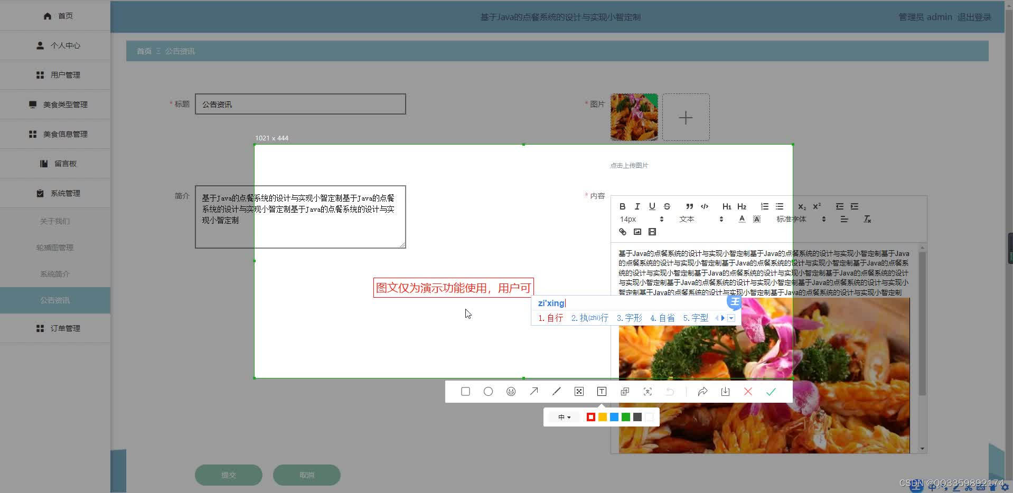Toggle underline in the editor toolbar
This screenshot has height=493, width=1013.
pos(652,206)
